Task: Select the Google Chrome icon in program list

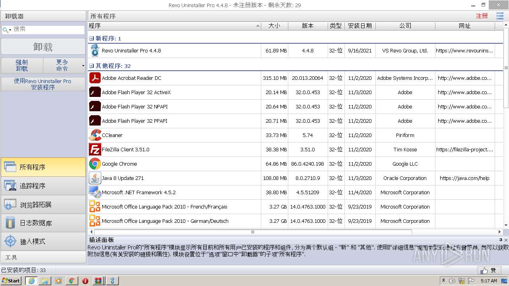Action: coord(95,164)
